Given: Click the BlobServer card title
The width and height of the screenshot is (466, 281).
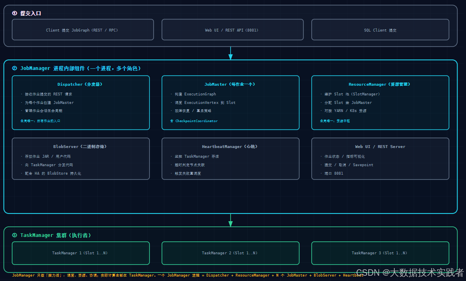Looking at the screenshot, I should pyautogui.click(x=80, y=146).
